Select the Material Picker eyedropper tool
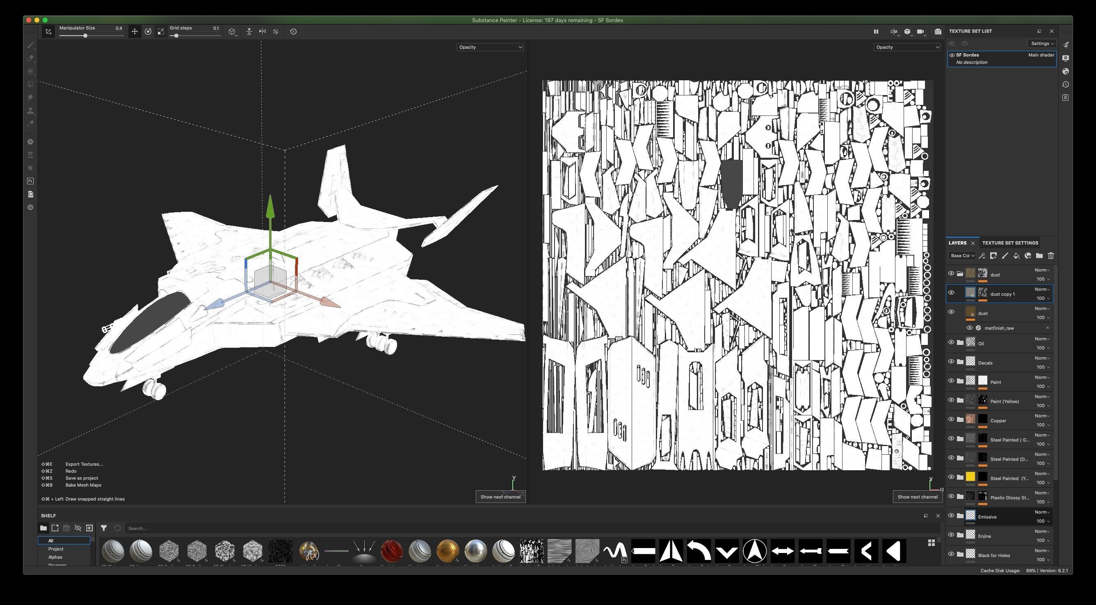 30,124
